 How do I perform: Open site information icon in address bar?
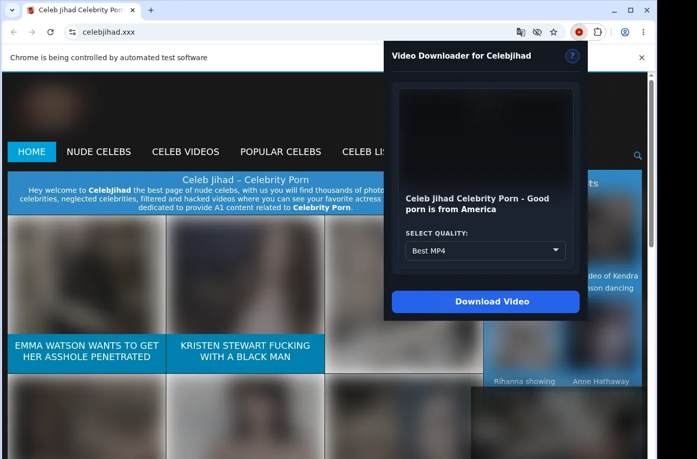pos(72,32)
